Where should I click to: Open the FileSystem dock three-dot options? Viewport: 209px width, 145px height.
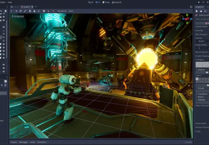coord(7,77)
